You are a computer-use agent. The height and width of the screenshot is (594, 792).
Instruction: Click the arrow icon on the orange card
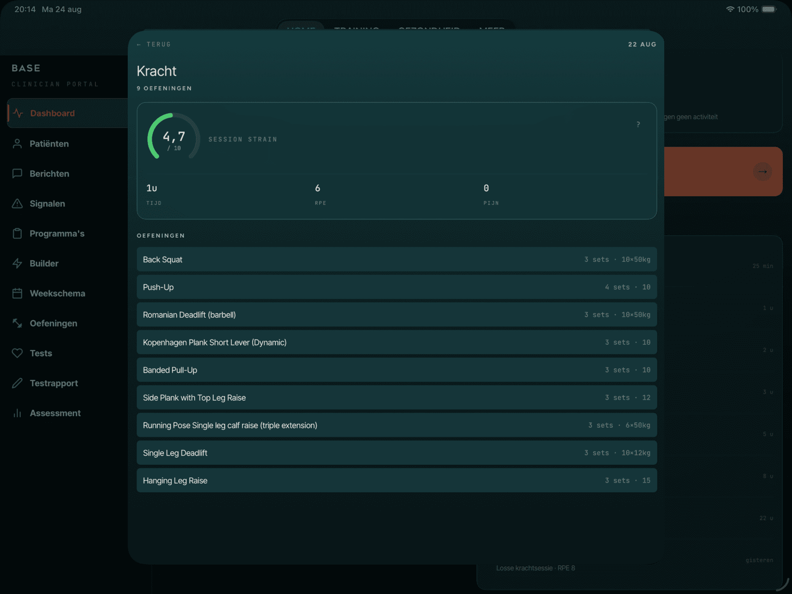click(763, 171)
